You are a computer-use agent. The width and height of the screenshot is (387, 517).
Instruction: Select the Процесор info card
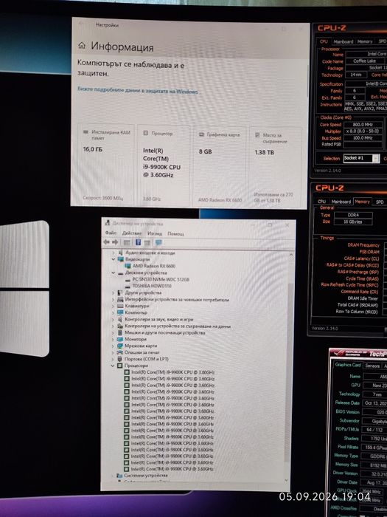tap(164, 165)
